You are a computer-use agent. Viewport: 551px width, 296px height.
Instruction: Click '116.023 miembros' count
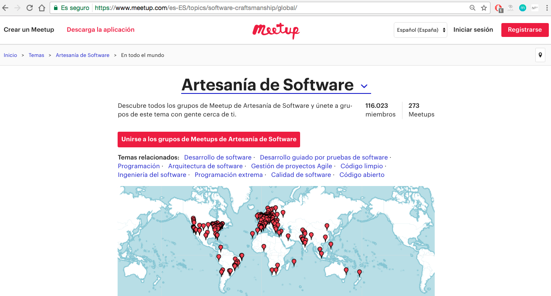380,110
